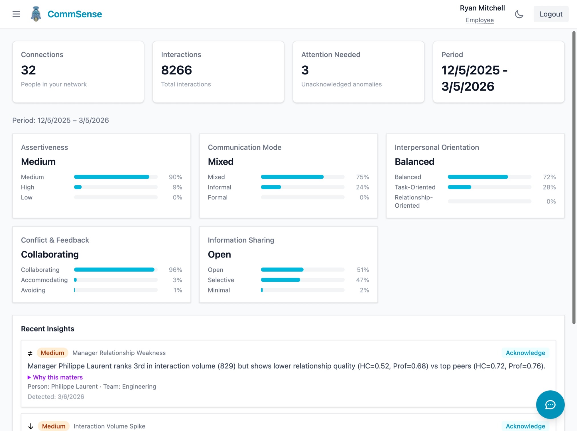Open the chat assistant bubble
Screen dimensions: 577x431
click(x=550, y=405)
